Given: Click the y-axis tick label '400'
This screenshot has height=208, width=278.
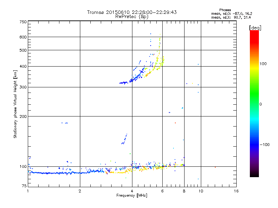Looking at the screenshot, I should pyautogui.click(x=23, y=67).
